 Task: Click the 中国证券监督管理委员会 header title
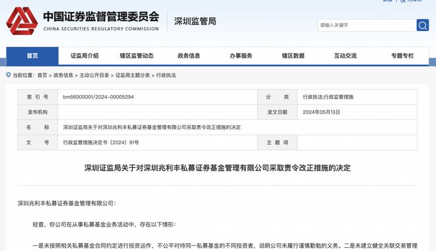(101, 17)
